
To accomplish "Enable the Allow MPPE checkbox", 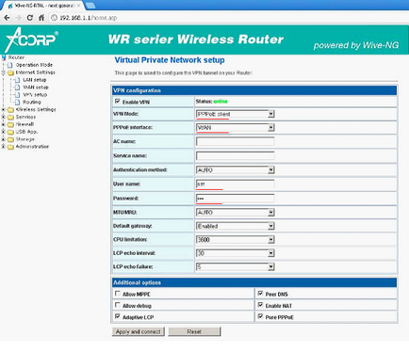I will coord(118,294).
